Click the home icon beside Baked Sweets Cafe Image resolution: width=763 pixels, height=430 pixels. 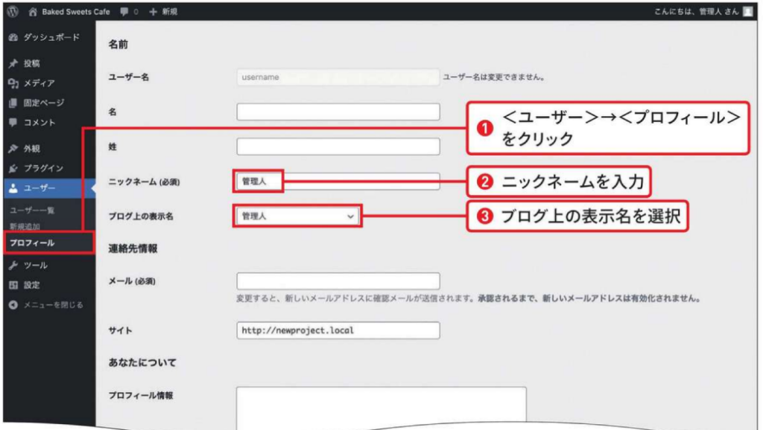click(x=33, y=12)
